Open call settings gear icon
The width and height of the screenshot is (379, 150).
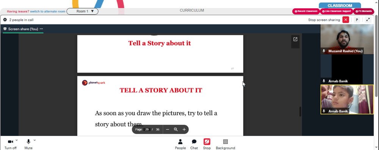click(x=5, y=20)
